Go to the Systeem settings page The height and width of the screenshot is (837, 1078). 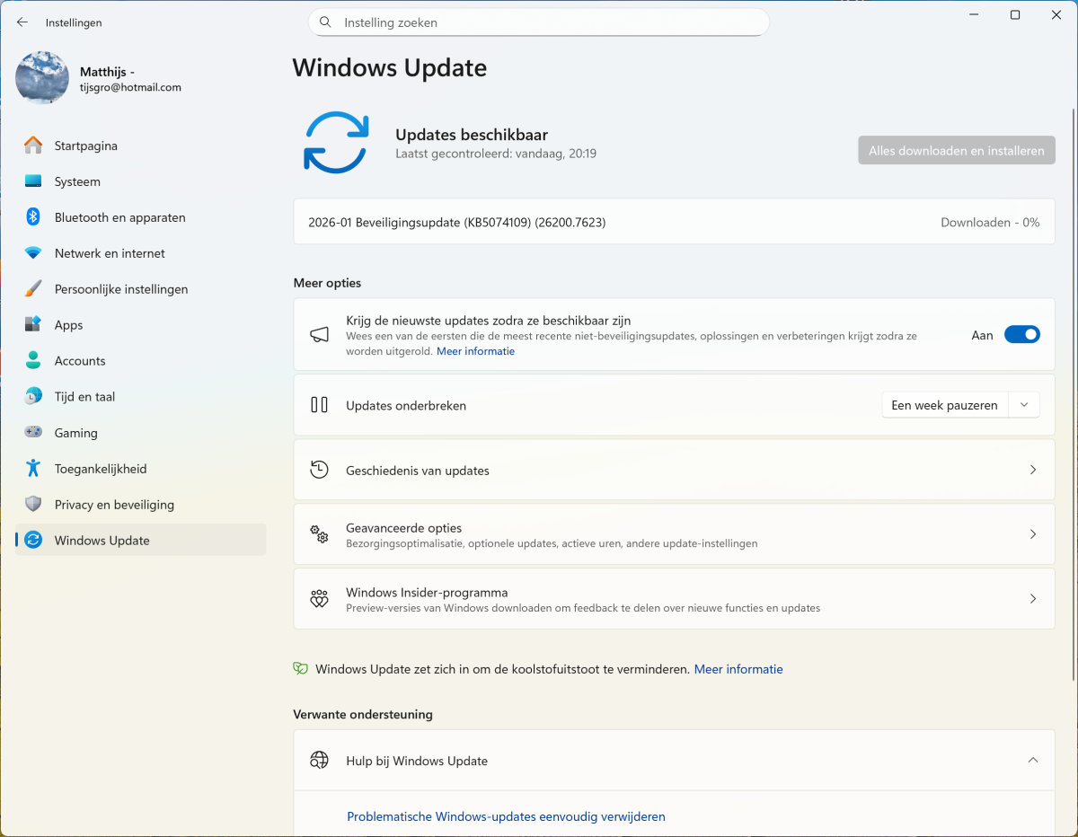[x=77, y=181]
